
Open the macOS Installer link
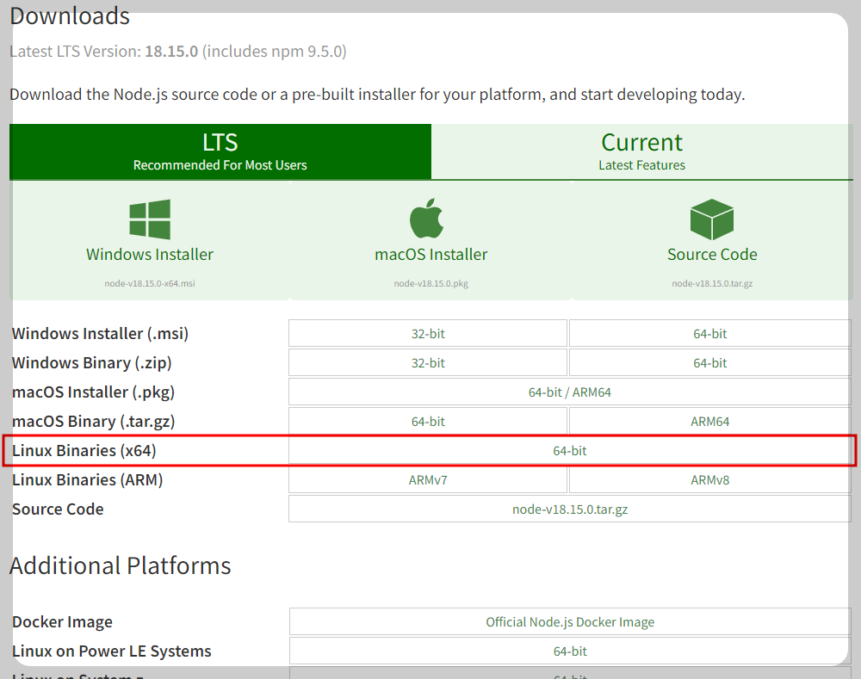431,254
